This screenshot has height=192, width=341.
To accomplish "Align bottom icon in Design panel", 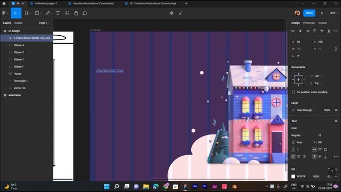I will (329, 31).
